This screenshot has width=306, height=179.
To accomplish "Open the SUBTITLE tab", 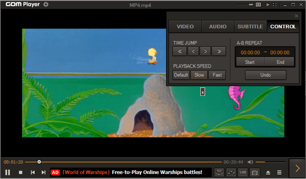I will (x=250, y=27).
